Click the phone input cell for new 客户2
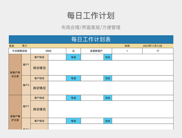The height and width of the screenshot is (138, 182). (x=92, y=78)
